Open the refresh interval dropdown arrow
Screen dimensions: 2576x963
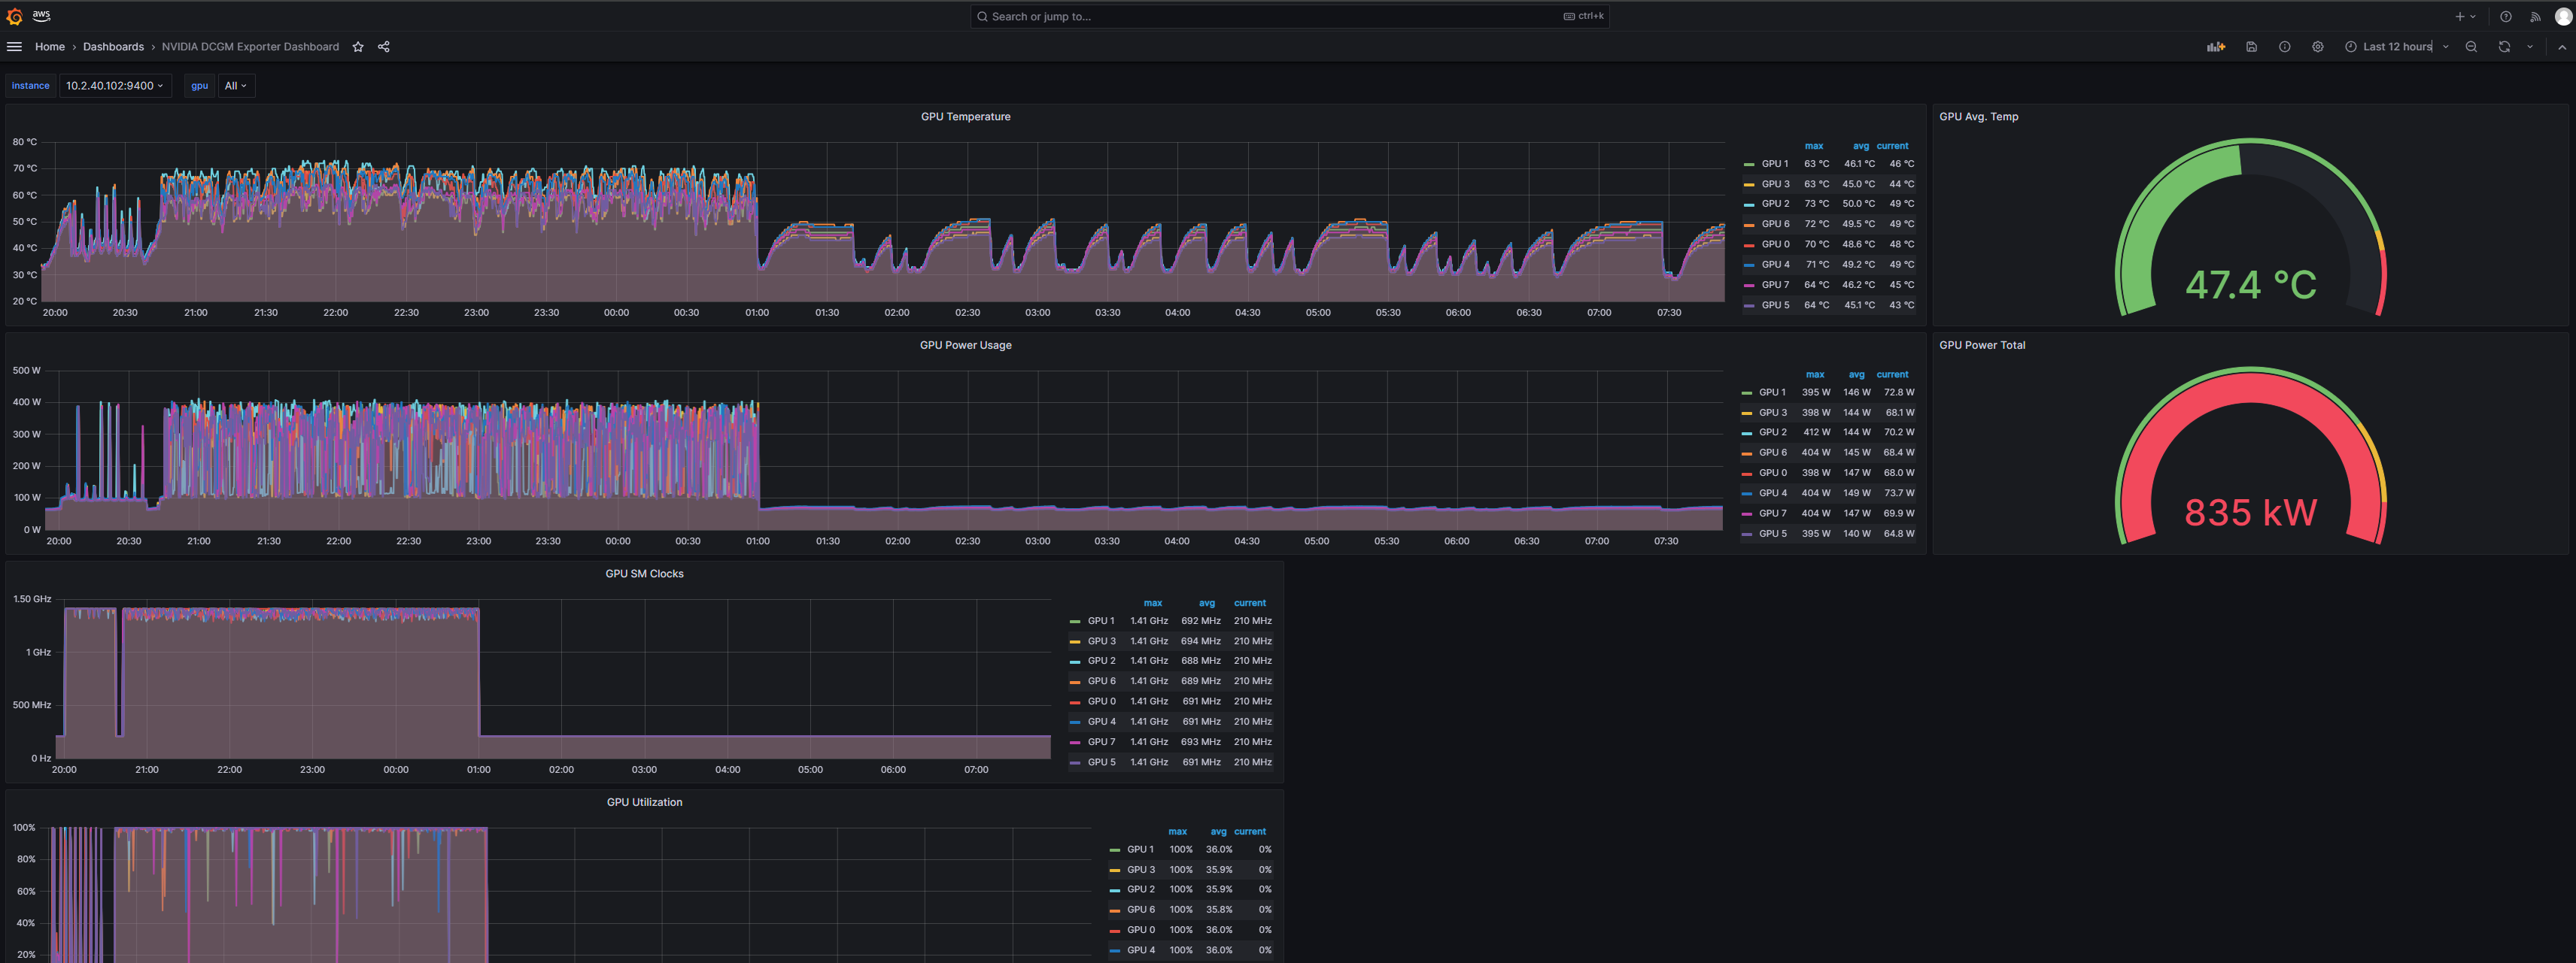tap(2530, 47)
